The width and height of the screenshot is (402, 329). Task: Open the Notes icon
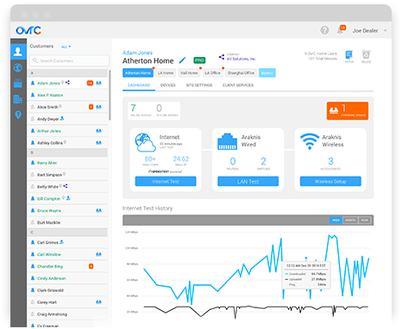pos(349,56)
